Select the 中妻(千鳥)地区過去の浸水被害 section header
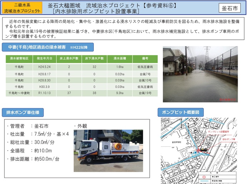The image size is (247, 184). click(49, 47)
